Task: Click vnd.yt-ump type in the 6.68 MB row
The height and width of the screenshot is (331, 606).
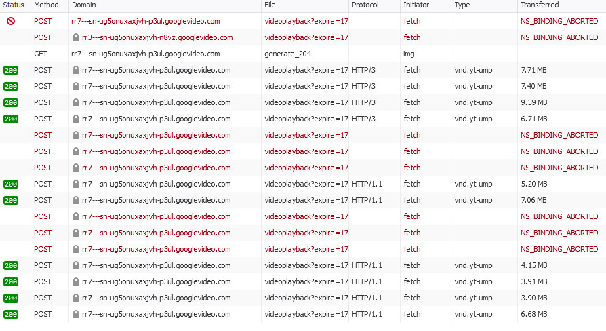Action: [473, 314]
